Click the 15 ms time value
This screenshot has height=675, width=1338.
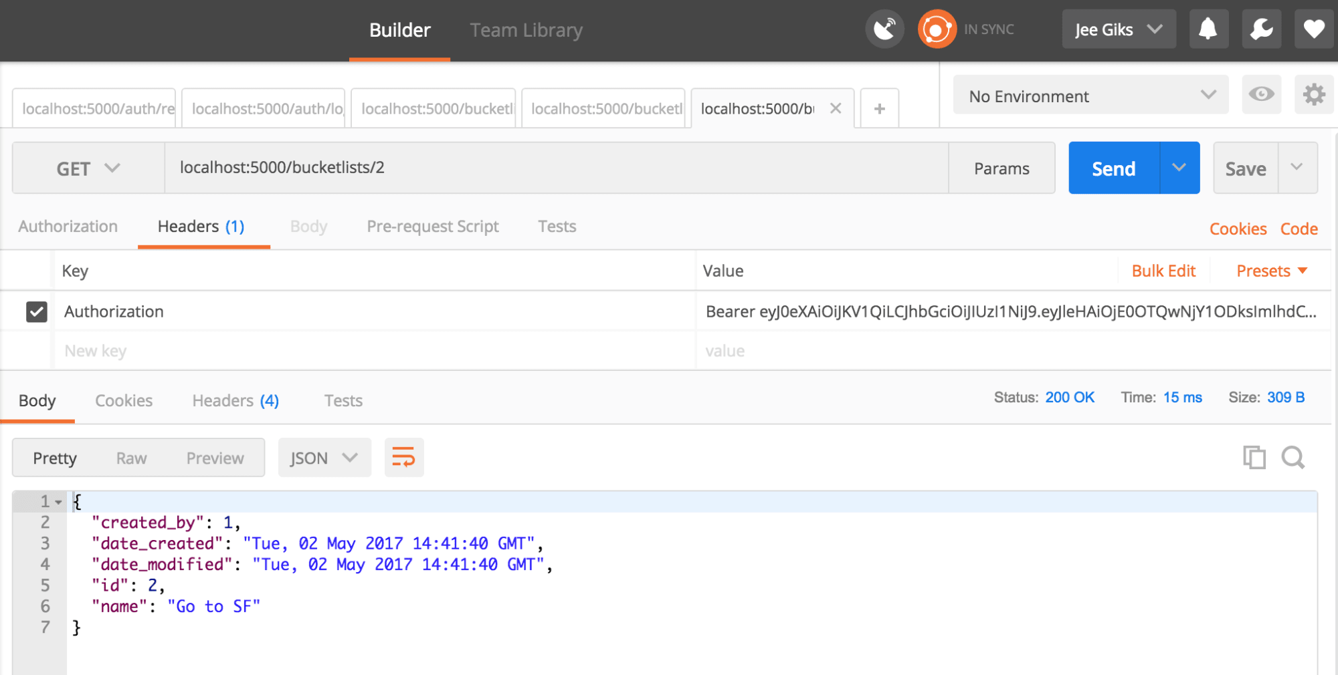pos(1183,397)
